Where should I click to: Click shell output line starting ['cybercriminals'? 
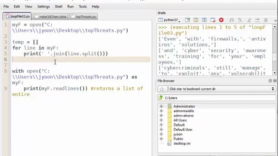pos(212,68)
